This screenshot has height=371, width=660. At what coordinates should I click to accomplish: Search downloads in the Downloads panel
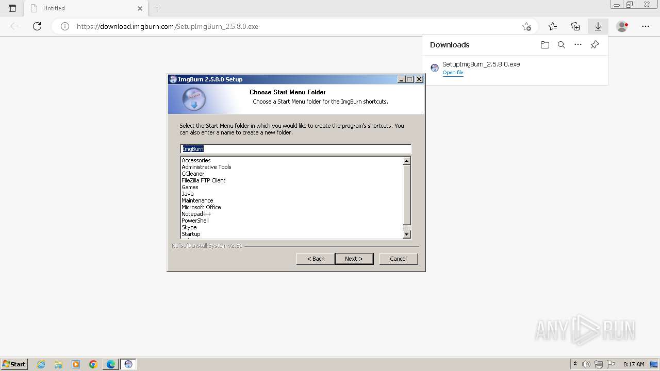pos(562,45)
